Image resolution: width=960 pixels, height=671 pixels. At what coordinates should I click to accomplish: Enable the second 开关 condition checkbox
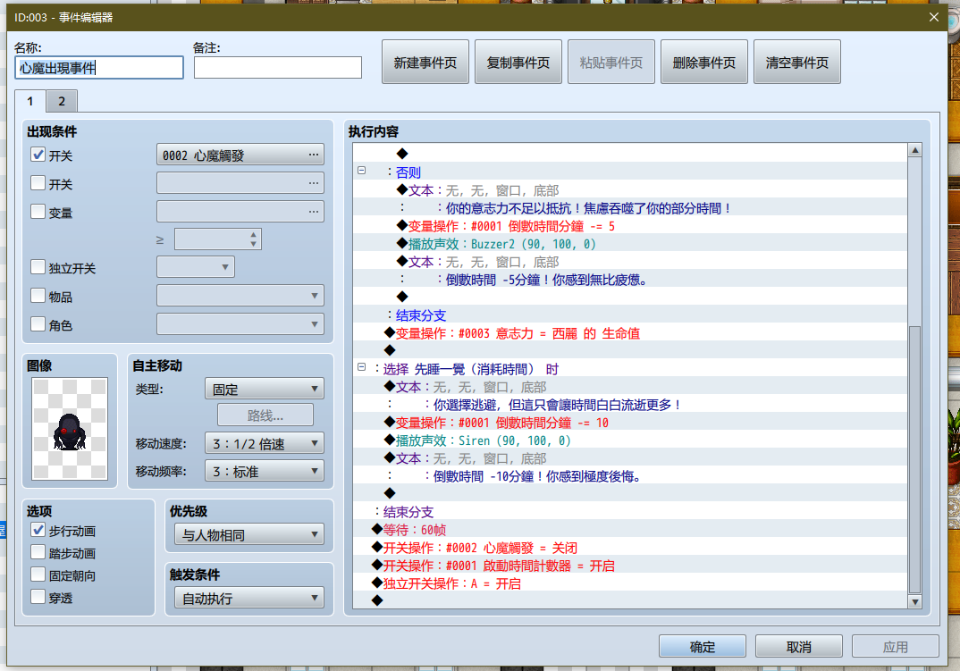coord(38,182)
